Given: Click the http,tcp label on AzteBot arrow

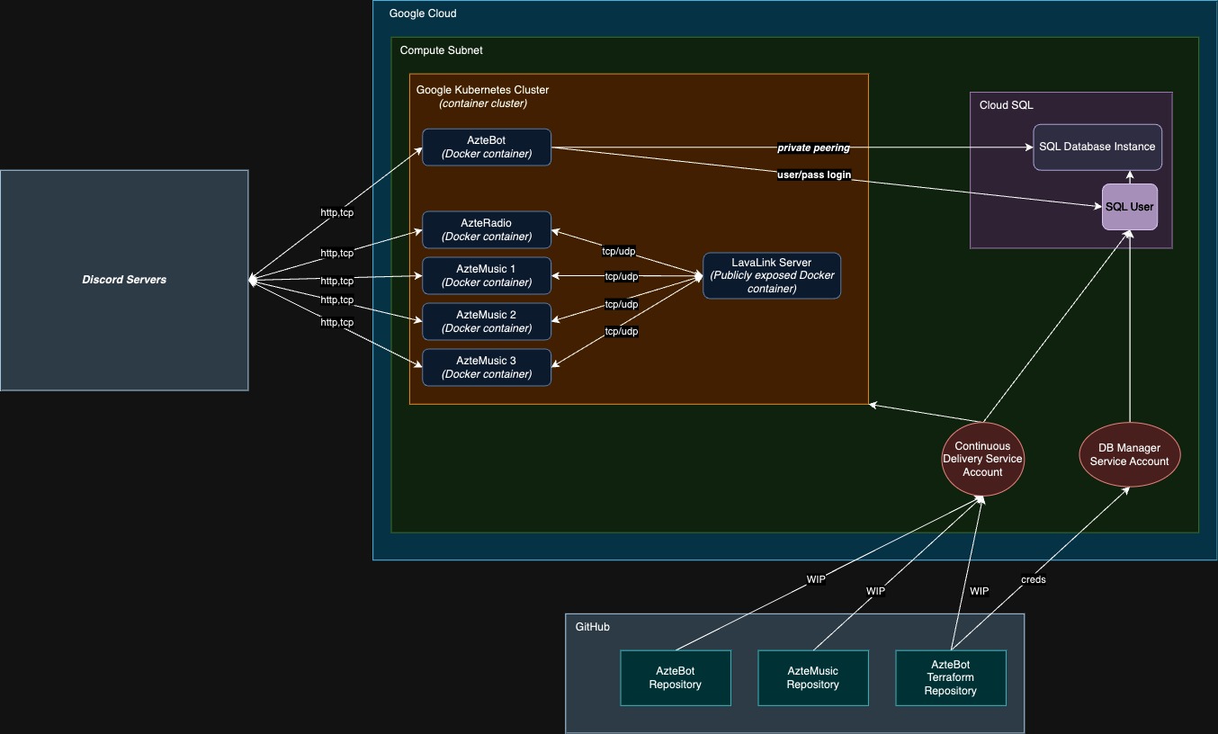Looking at the screenshot, I should pyautogui.click(x=337, y=213).
